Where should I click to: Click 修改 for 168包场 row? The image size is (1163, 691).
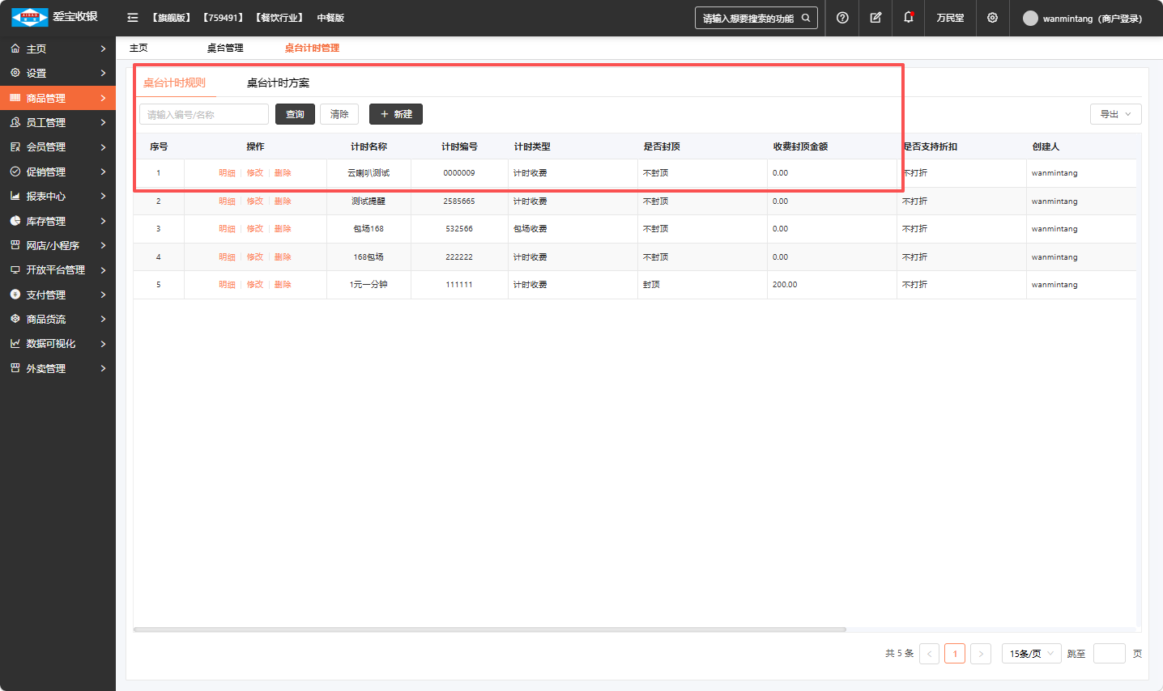(x=255, y=257)
